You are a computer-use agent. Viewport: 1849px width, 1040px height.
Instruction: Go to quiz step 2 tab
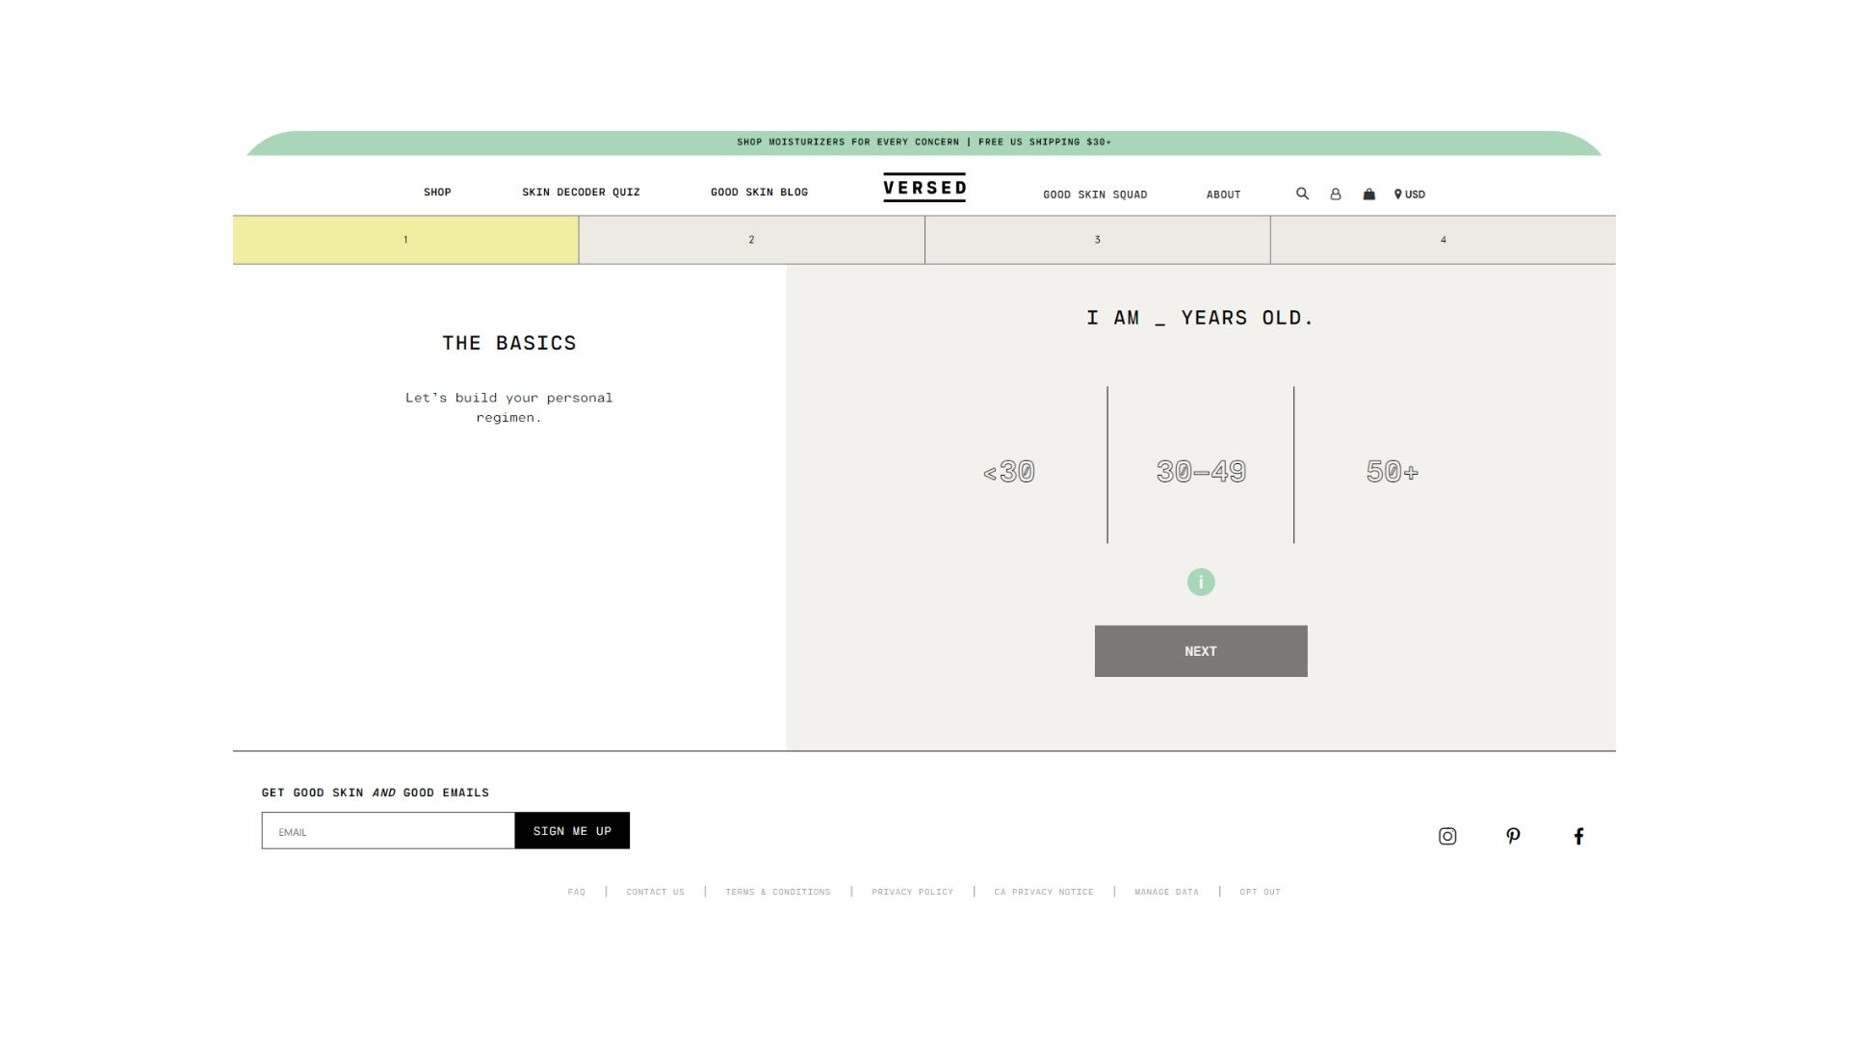(x=751, y=240)
